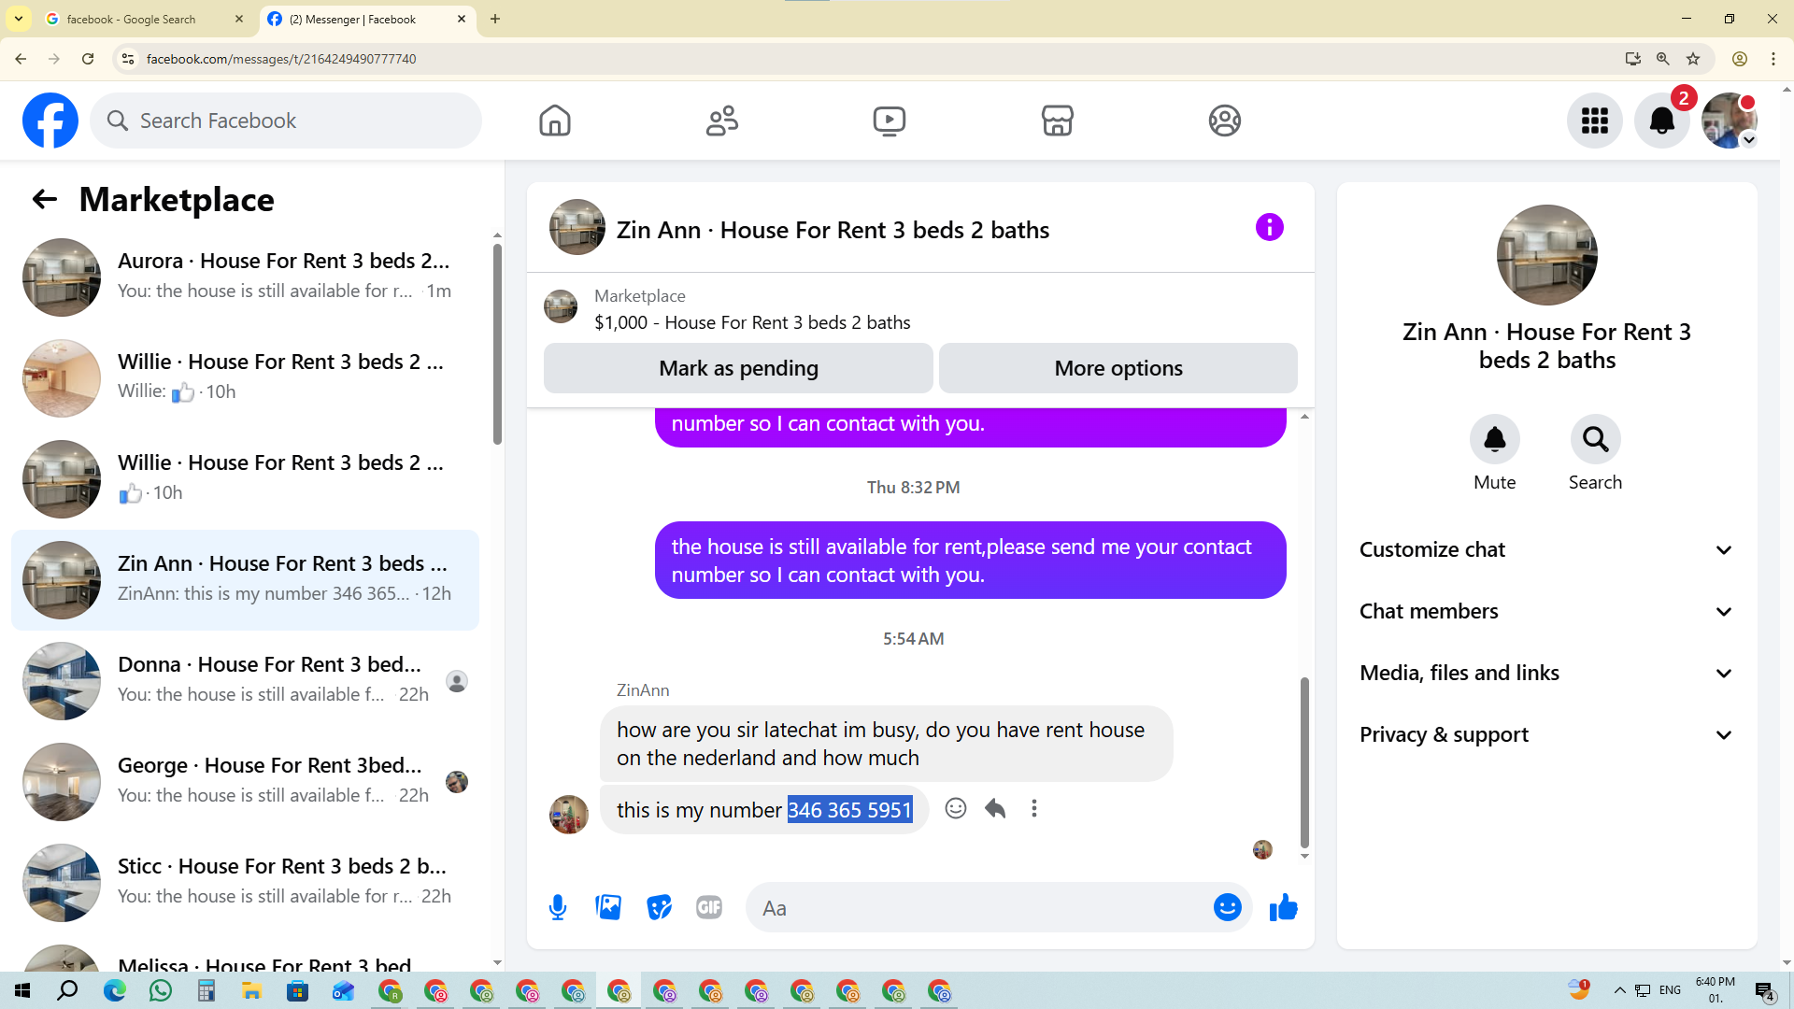Switch to the Google Search browser tab
Viewport: 1794px width, 1009px height.
click(131, 19)
